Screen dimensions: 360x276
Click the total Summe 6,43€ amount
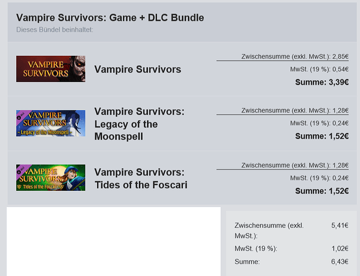pyautogui.click(x=340, y=262)
